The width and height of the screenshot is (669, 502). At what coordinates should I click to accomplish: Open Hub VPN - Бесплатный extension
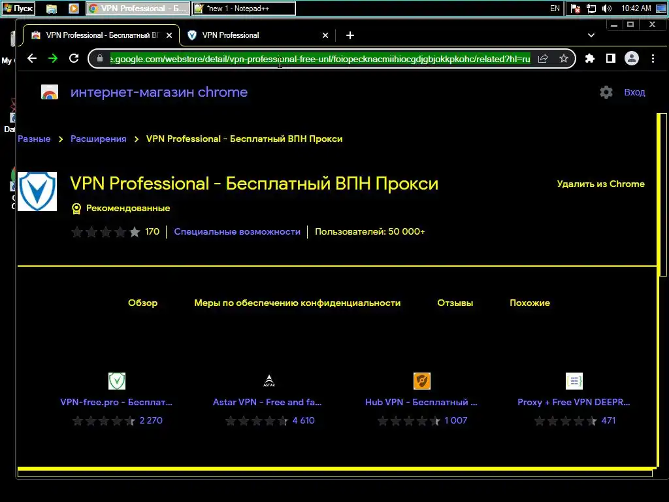click(421, 402)
